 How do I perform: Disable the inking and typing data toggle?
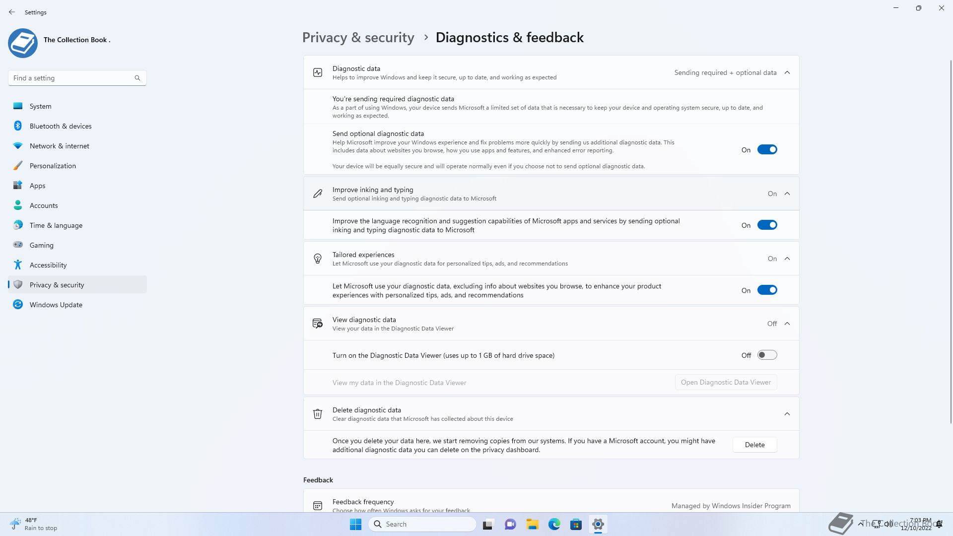(x=767, y=225)
